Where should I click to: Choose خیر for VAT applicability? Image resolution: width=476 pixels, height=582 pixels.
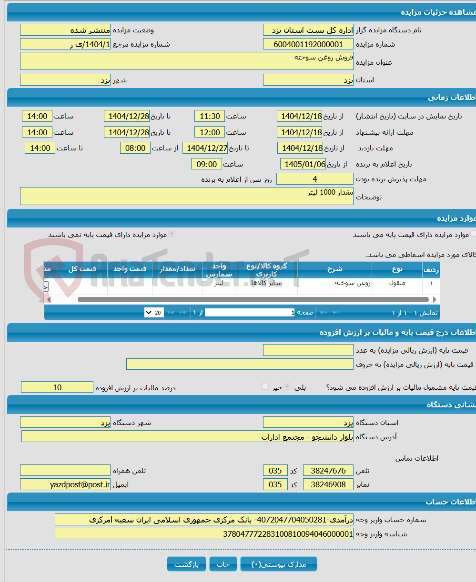click(265, 386)
